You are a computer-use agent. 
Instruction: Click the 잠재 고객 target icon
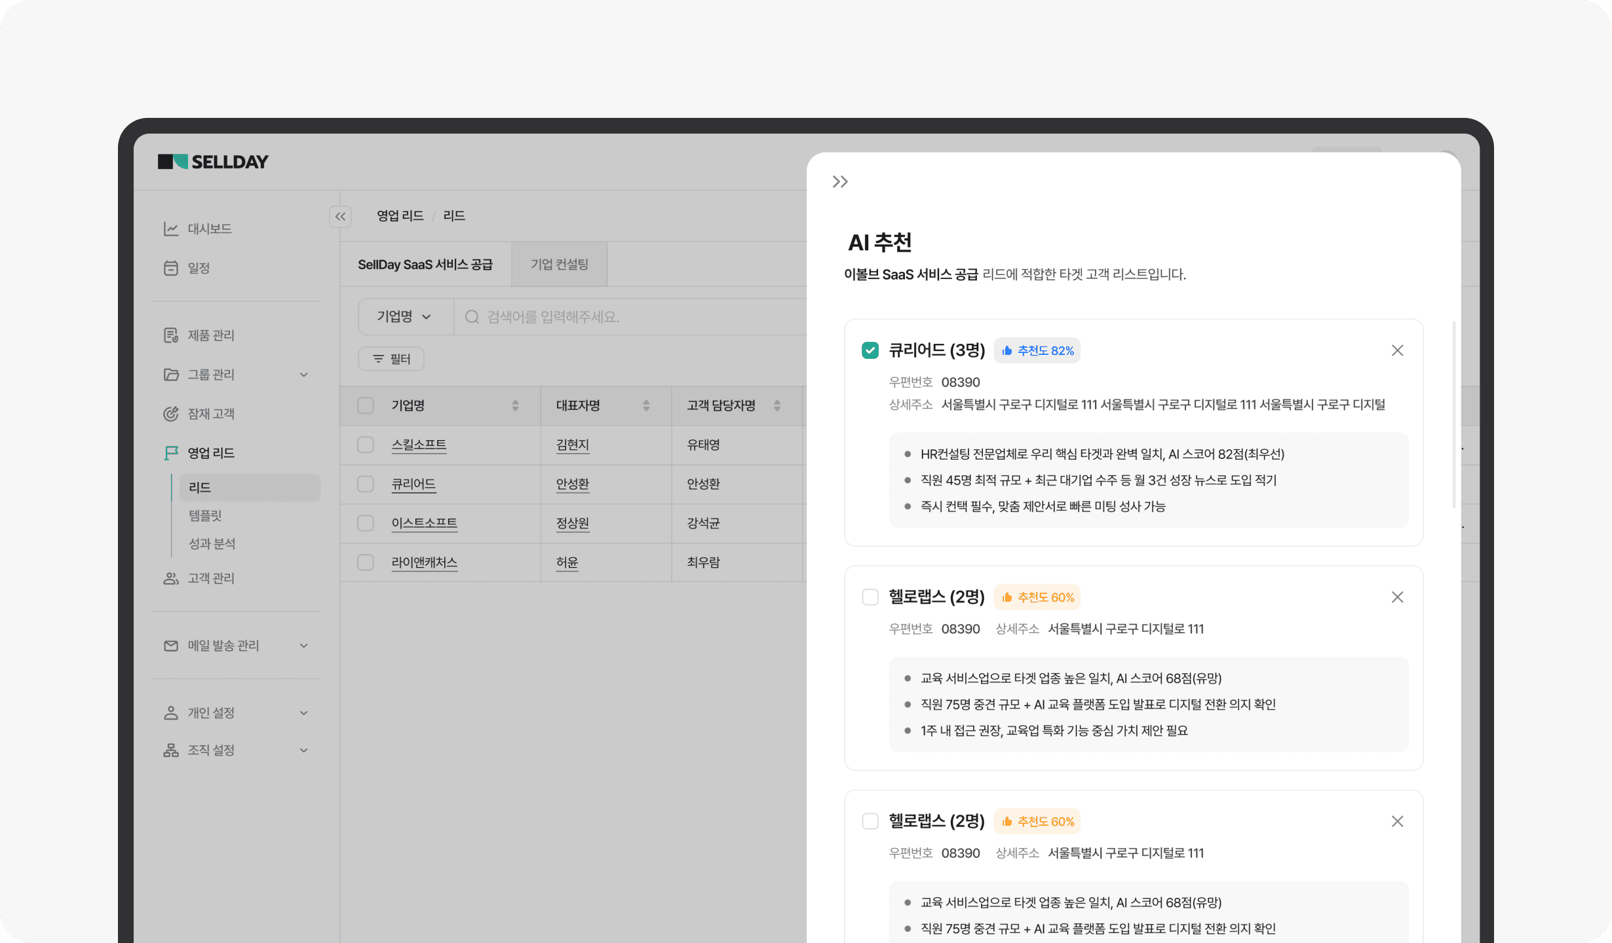171,414
